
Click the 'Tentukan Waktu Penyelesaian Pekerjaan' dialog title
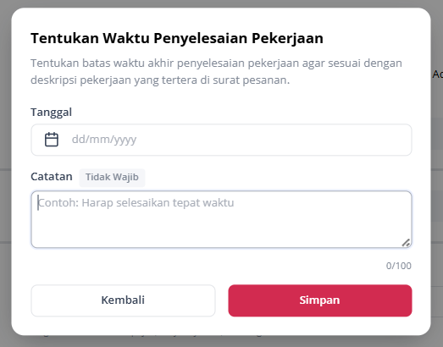click(x=177, y=38)
